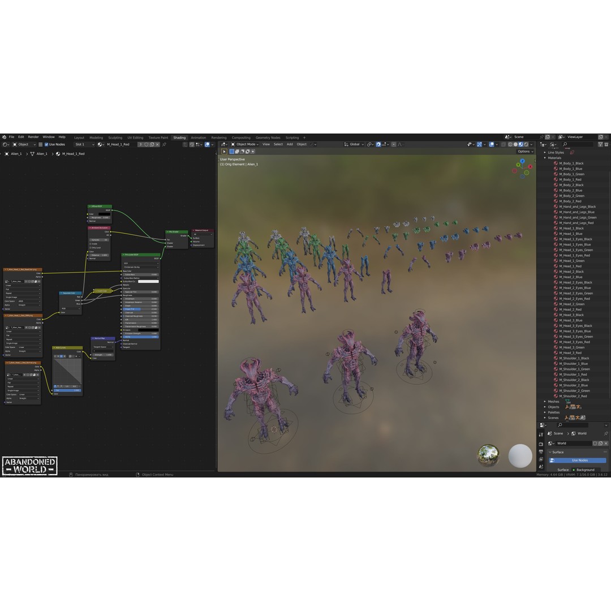Click the matte white preview sphere
Screen dimensions: 611x611
tap(520, 455)
